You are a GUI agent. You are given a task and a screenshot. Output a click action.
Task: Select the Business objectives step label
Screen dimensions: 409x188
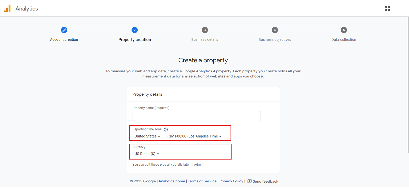(x=275, y=39)
